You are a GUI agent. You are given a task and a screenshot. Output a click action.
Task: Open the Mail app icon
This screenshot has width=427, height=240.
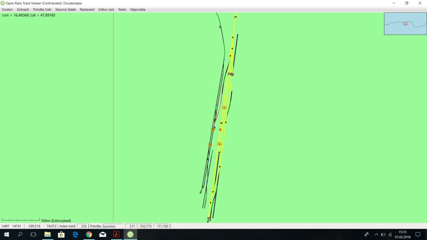(x=103, y=235)
